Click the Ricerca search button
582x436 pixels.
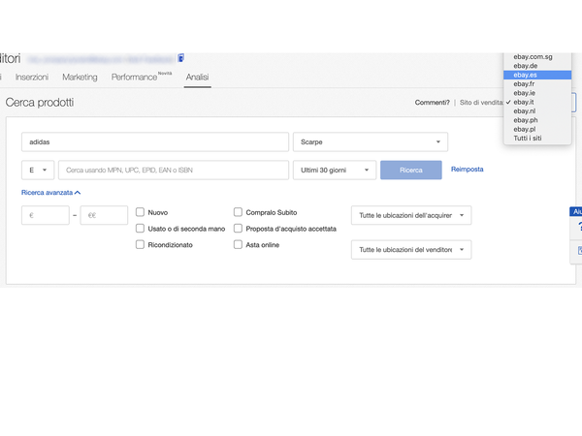[x=411, y=171]
